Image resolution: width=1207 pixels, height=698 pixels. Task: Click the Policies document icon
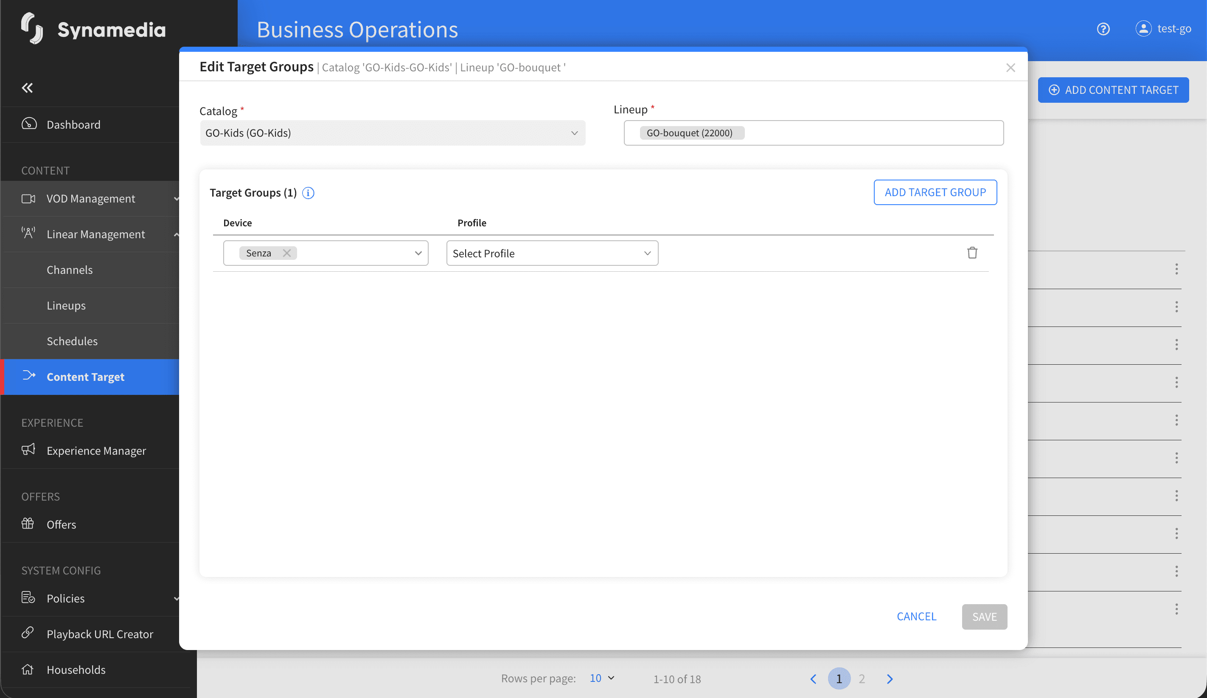[x=28, y=597]
